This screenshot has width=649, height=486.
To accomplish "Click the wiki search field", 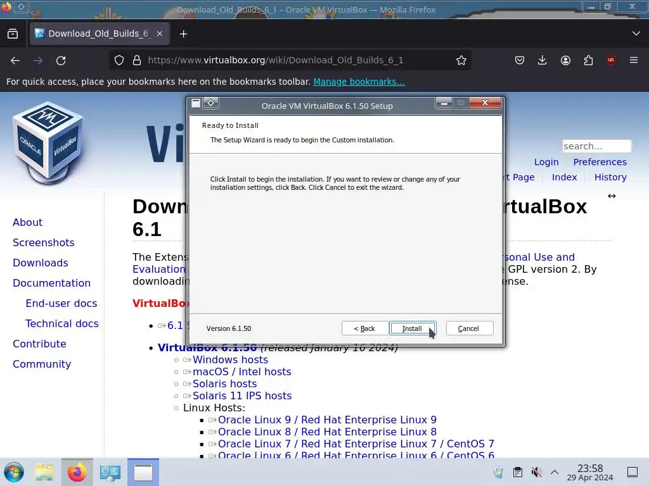I will tap(597, 146).
